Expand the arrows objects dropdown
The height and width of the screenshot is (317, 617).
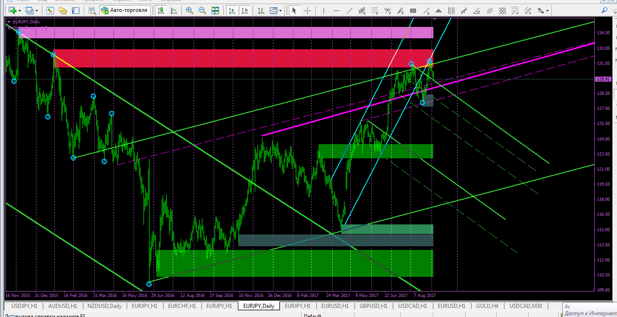click(x=547, y=10)
